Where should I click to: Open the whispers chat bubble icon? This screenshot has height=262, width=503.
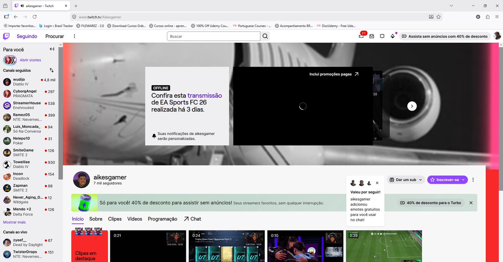pos(382,36)
